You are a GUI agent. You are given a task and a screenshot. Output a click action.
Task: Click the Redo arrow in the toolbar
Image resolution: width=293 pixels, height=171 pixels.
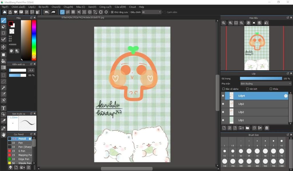click(x=54, y=12)
